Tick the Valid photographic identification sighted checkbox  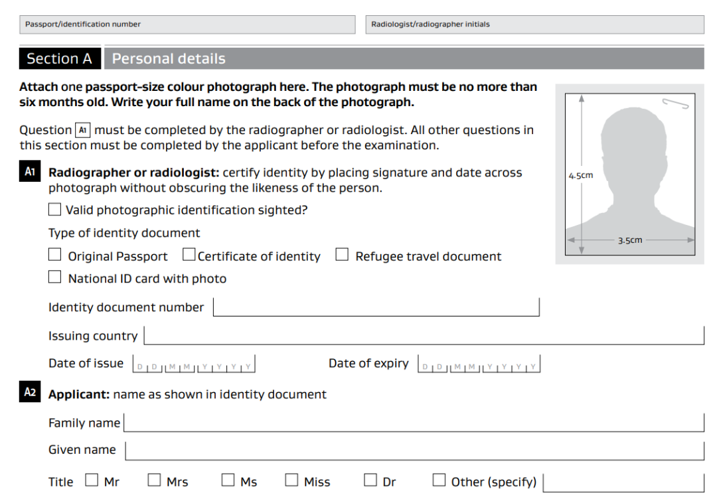pyautogui.click(x=54, y=210)
